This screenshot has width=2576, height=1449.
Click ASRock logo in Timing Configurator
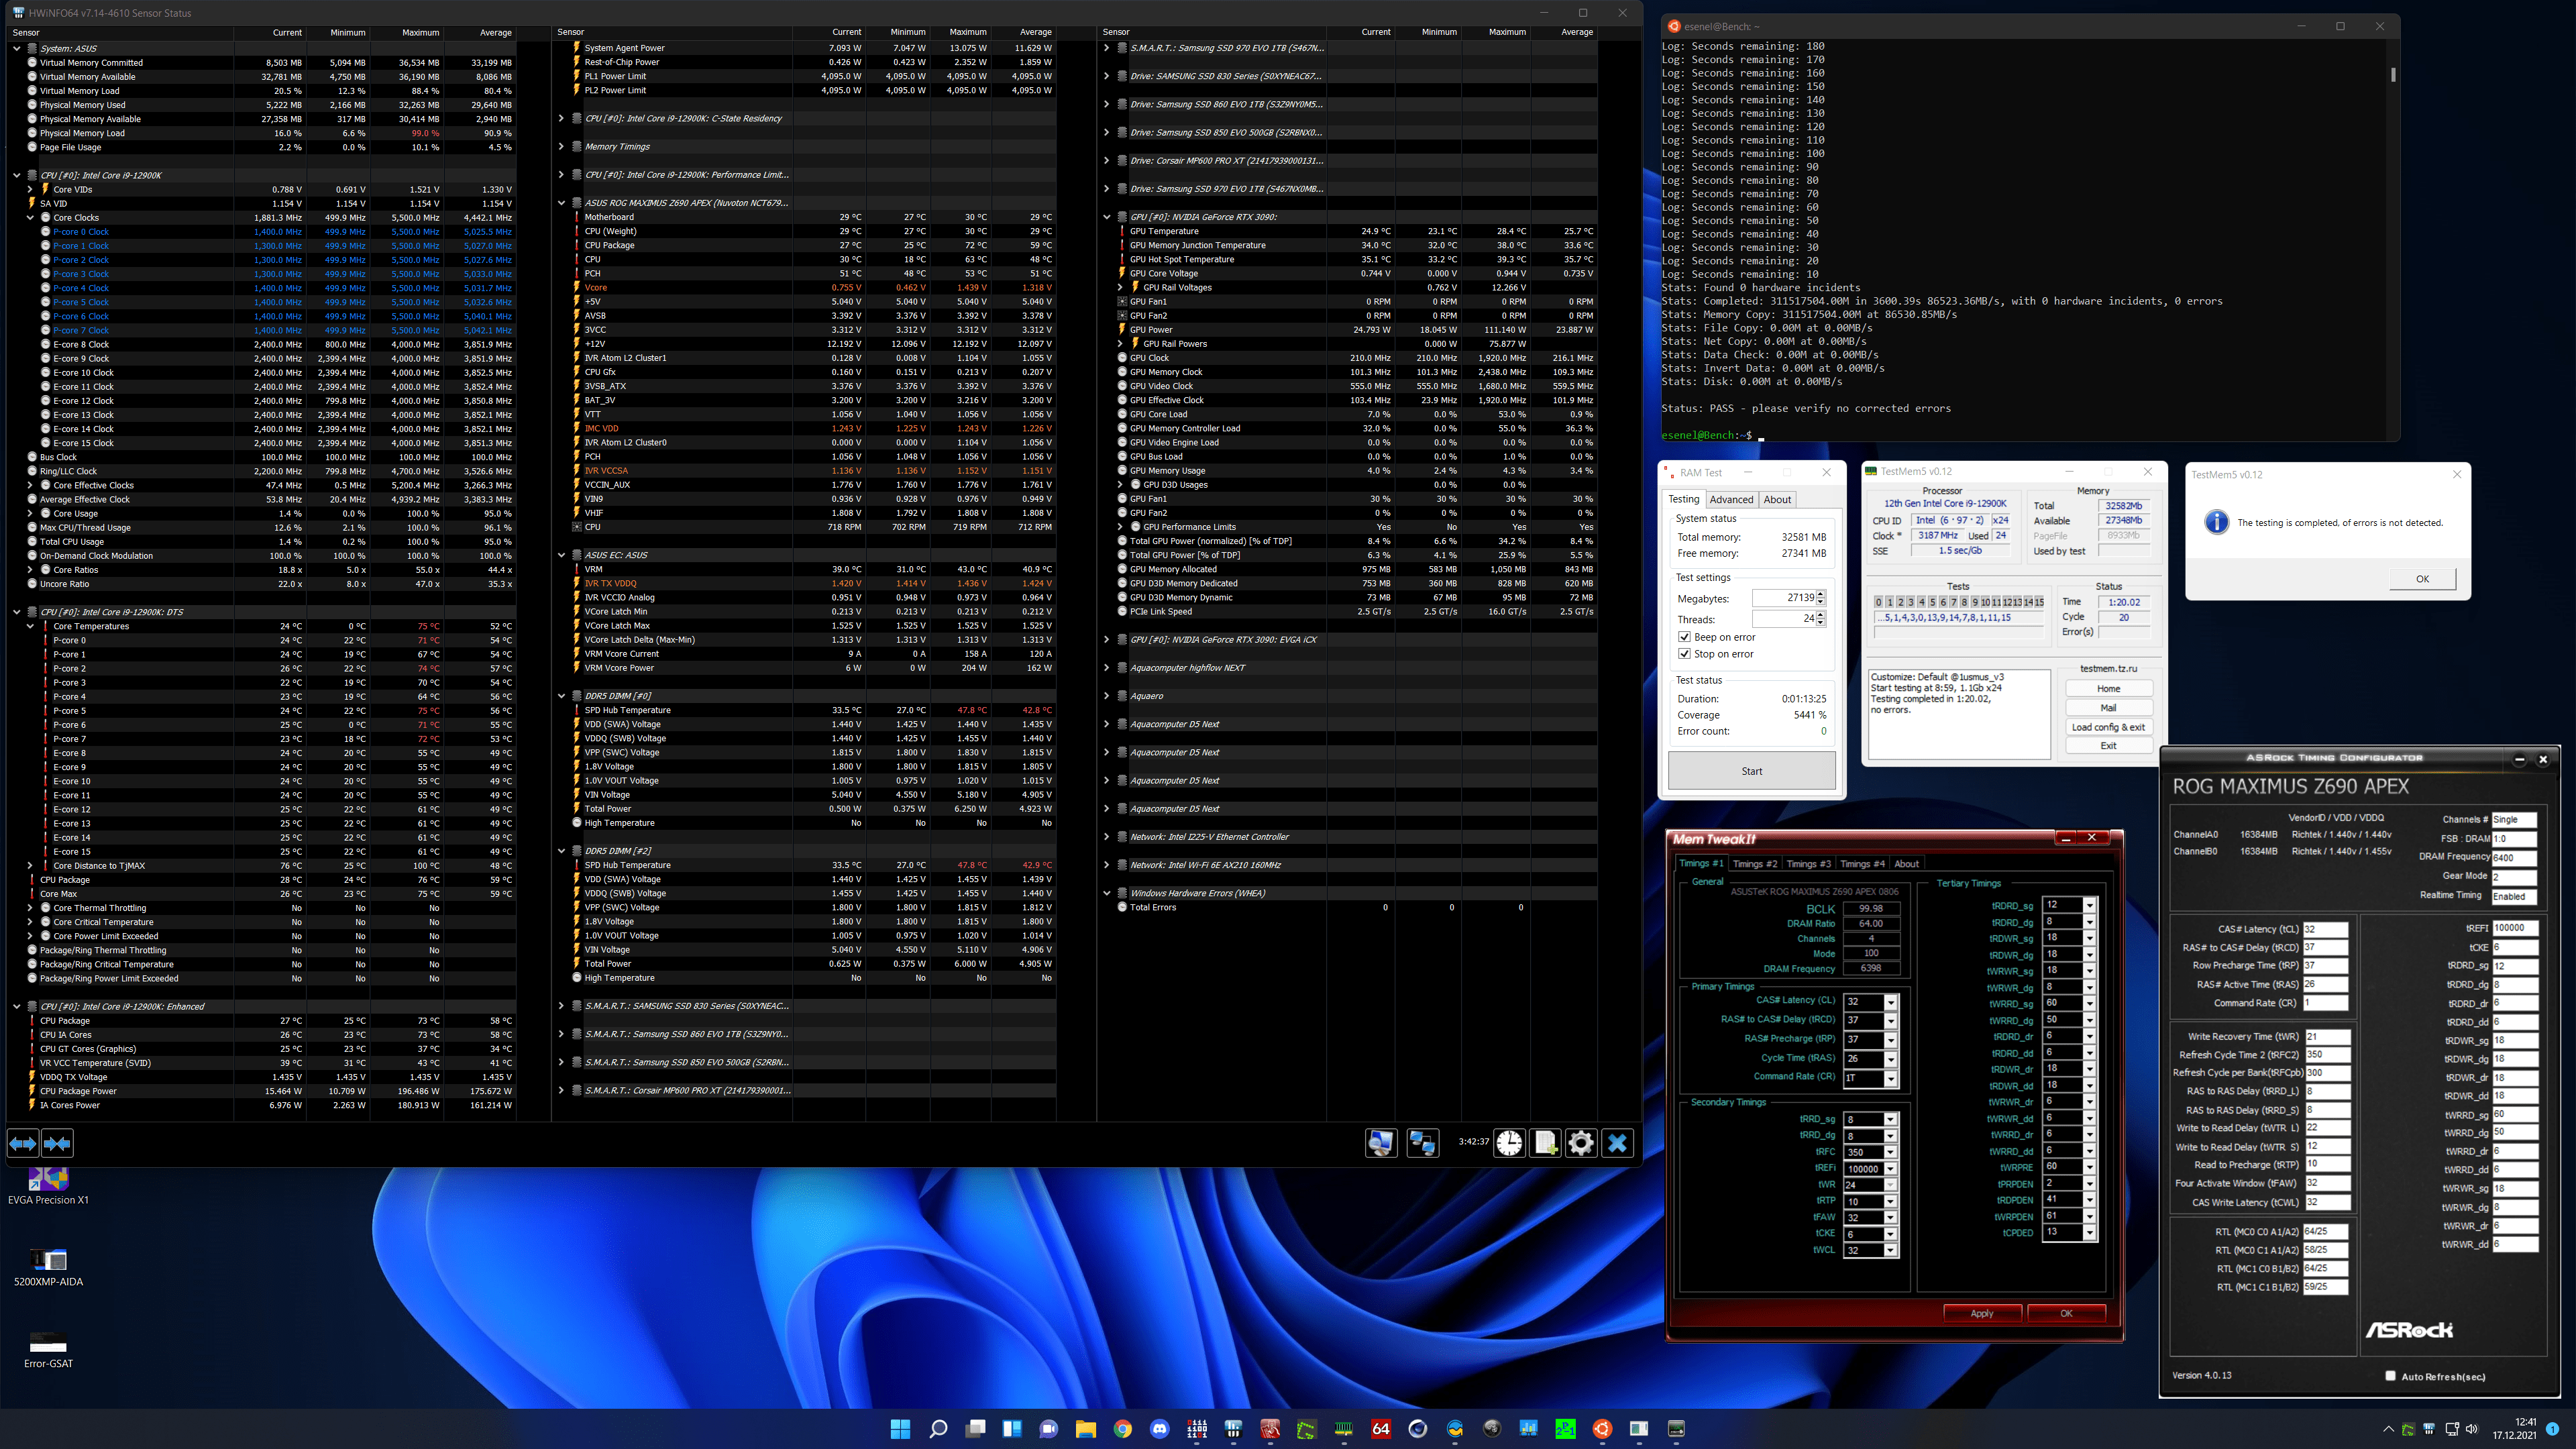click(2408, 1330)
